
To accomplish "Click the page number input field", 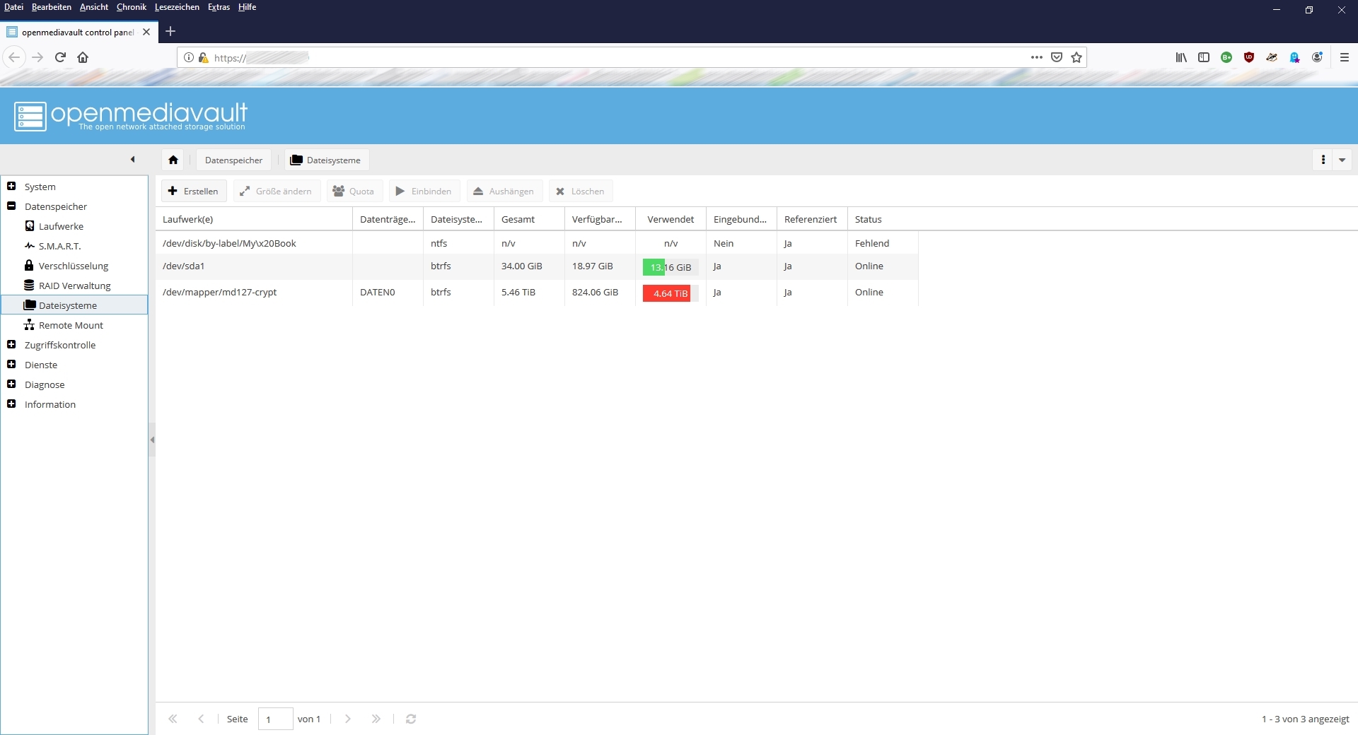I will point(275,719).
